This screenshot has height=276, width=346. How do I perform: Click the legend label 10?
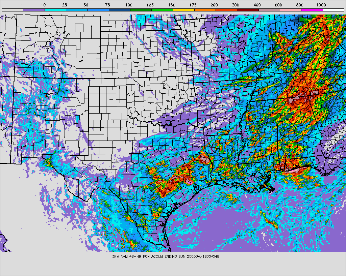(43, 5)
